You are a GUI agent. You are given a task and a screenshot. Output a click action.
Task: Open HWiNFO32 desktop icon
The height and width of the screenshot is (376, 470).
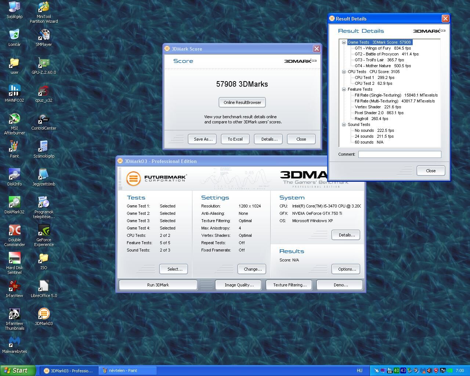14,94
